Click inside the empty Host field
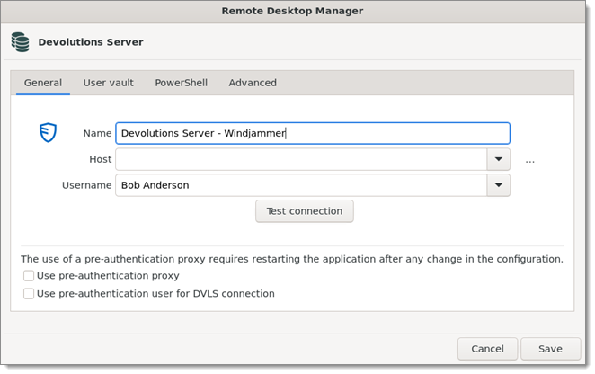This screenshot has height=374, width=595. tap(301, 159)
